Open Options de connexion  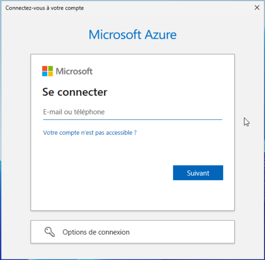(96, 232)
